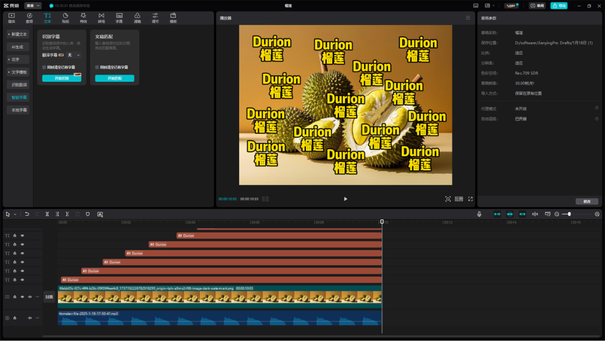Click the microphone record voiceover icon
The image size is (605, 341).
click(479, 214)
